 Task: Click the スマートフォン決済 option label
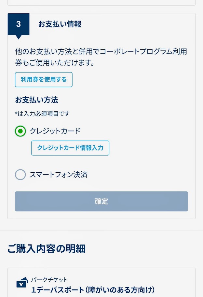(59, 175)
